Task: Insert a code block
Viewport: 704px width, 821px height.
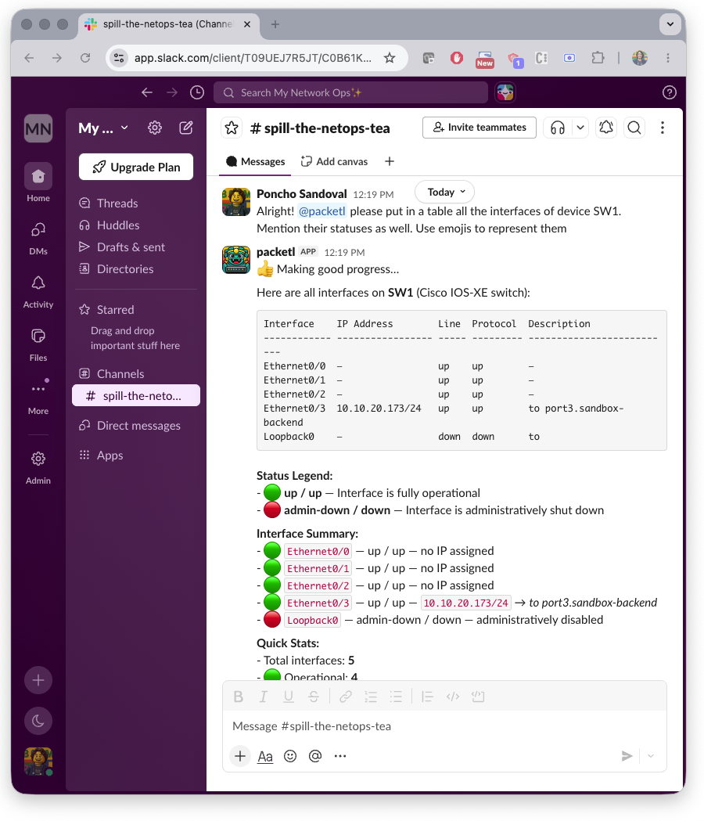Action: tap(478, 697)
